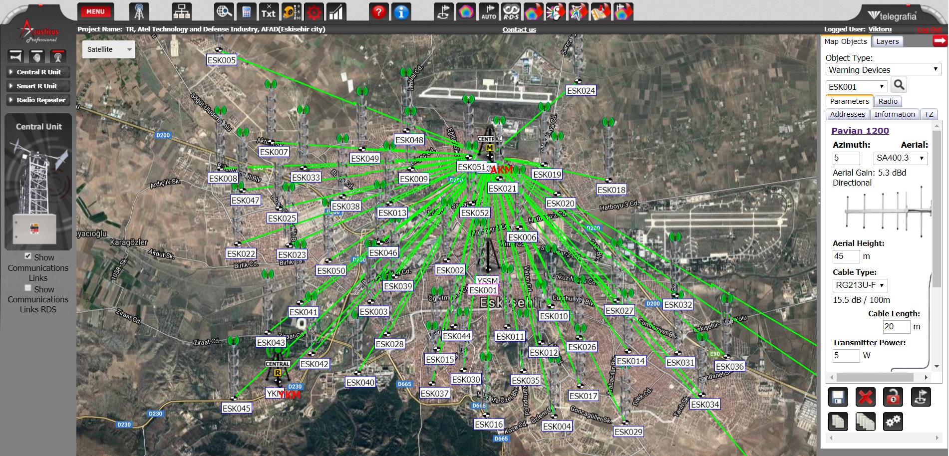Viewport: 949px width, 456px height.
Task: Switch to the Layers tab
Action: (x=888, y=41)
